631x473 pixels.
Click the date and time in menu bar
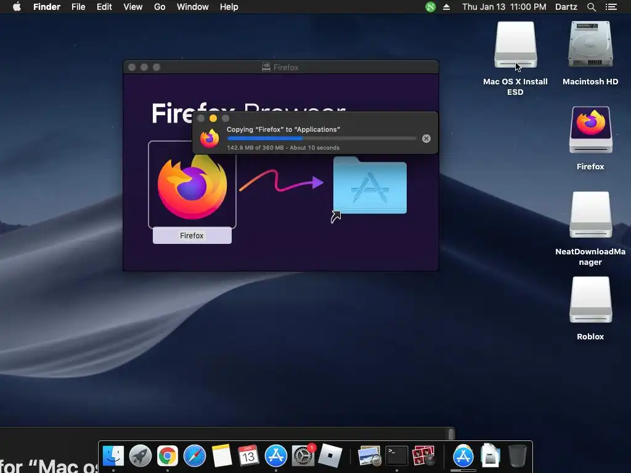504,7
